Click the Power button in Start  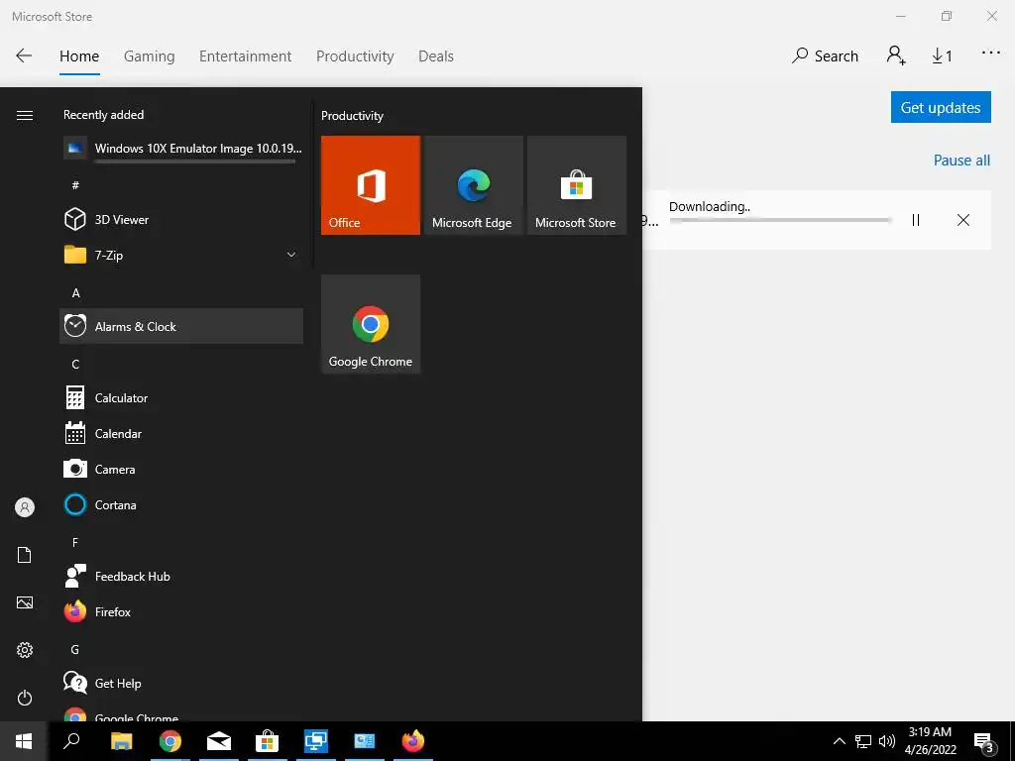pyautogui.click(x=25, y=698)
